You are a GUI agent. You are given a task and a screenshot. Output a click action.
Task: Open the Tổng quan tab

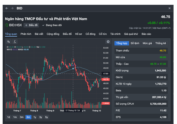(11, 34)
